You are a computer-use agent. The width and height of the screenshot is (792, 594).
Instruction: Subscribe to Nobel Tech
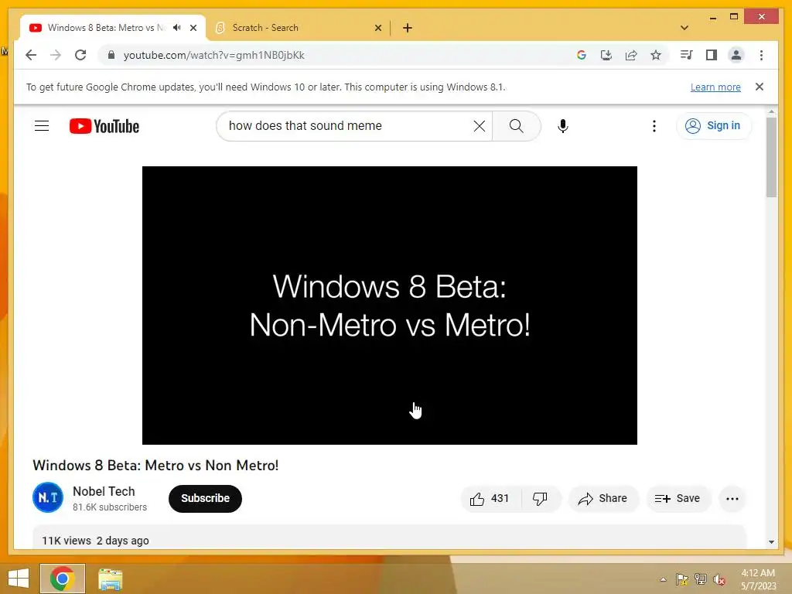click(205, 499)
